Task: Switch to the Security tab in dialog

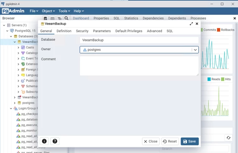Action: pyautogui.click(x=82, y=31)
